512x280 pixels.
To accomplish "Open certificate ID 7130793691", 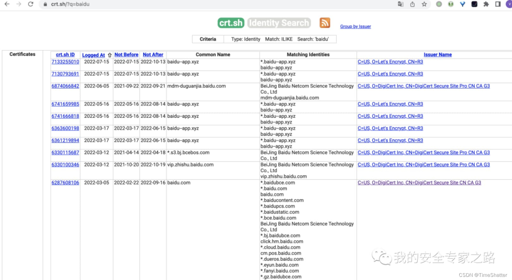I will [65, 74].
